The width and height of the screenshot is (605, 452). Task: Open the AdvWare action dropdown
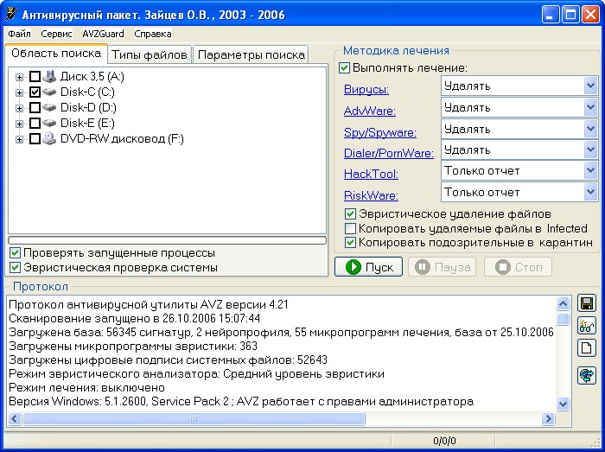(x=590, y=107)
